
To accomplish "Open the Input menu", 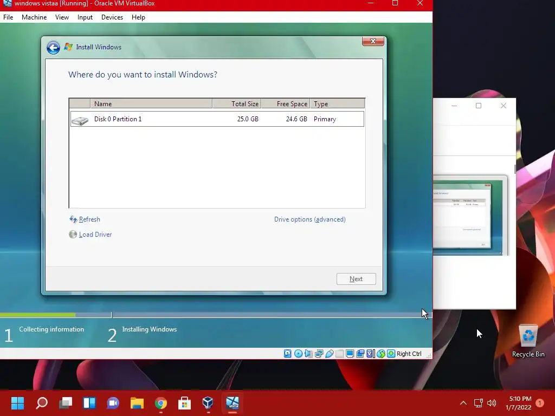I will [x=85, y=17].
